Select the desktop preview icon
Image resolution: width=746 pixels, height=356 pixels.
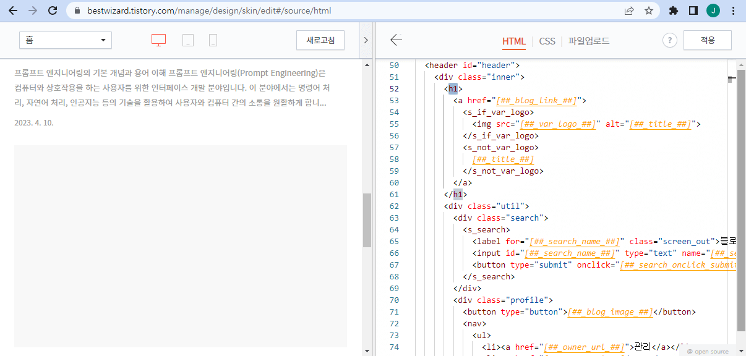click(x=158, y=38)
